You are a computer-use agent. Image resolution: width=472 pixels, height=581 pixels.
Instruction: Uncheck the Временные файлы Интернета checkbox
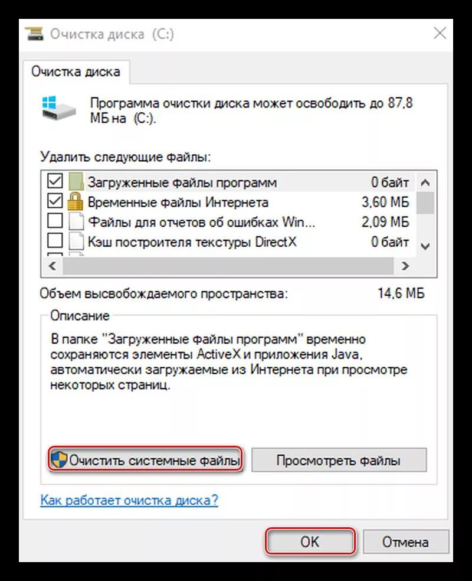55,201
